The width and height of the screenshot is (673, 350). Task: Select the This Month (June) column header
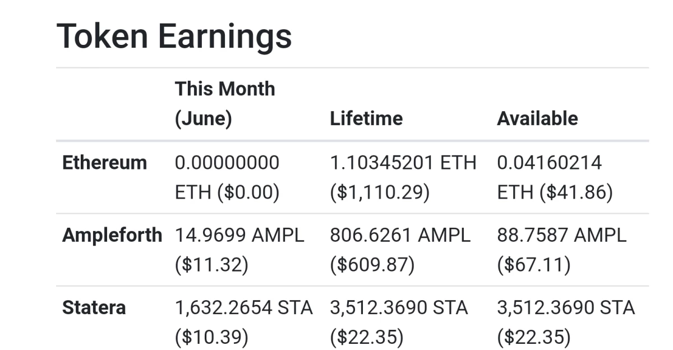click(x=225, y=104)
